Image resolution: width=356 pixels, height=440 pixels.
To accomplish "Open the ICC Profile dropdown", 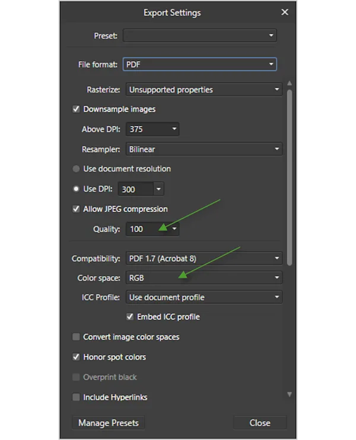I will pyautogui.click(x=204, y=297).
